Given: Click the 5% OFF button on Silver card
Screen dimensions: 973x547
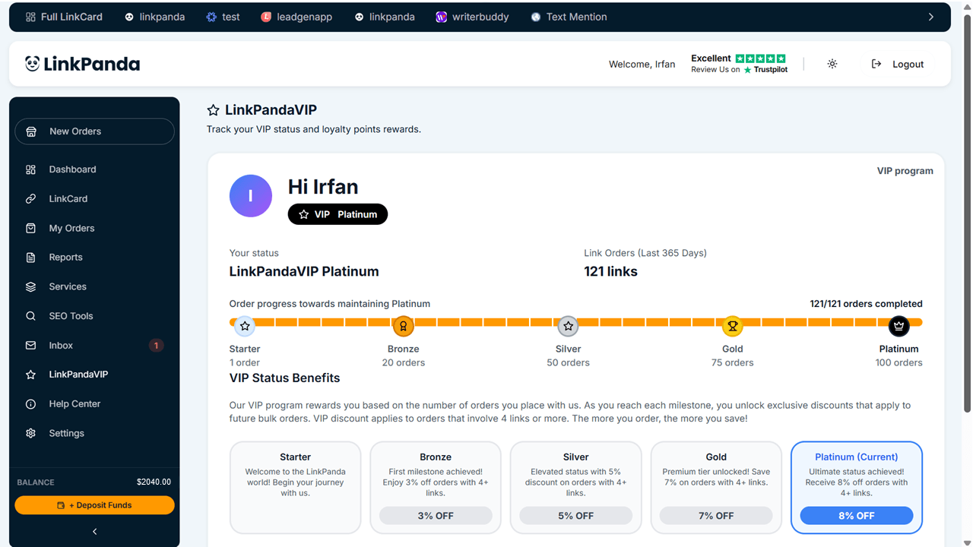Looking at the screenshot, I should tap(575, 516).
